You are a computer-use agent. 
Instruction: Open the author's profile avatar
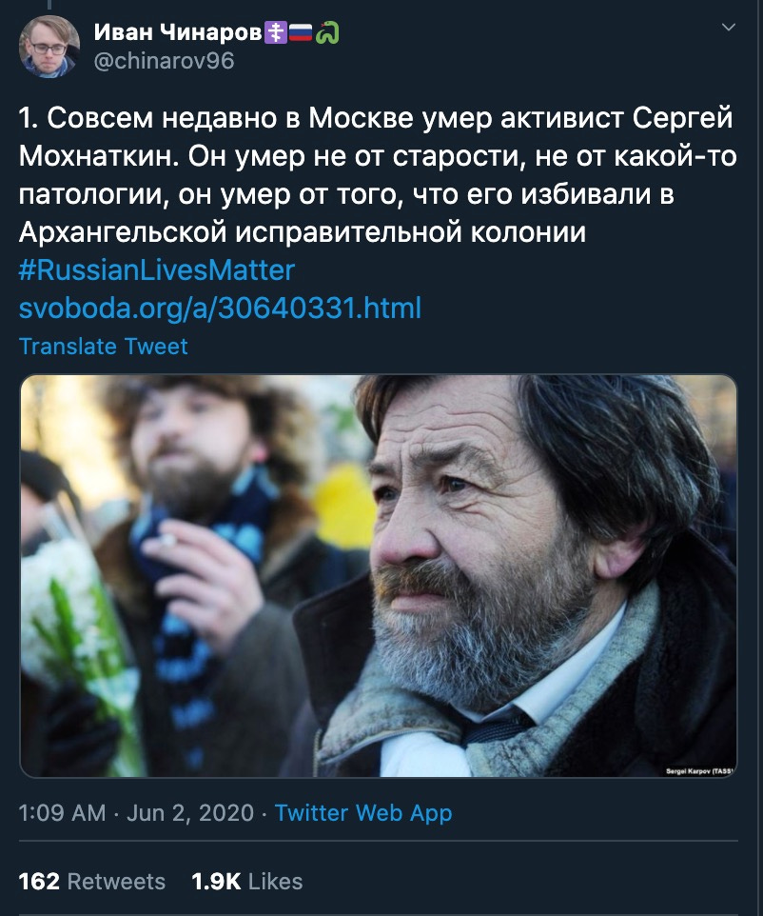click(49, 47)
